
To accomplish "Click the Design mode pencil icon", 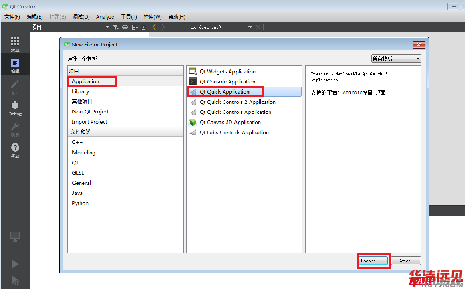I will pyautogui.click(x=15, y=87).
